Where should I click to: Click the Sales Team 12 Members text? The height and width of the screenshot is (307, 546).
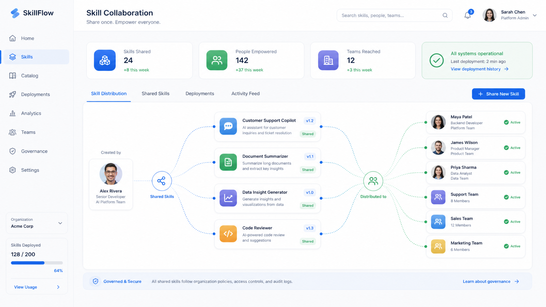click(x=461, y=225)
